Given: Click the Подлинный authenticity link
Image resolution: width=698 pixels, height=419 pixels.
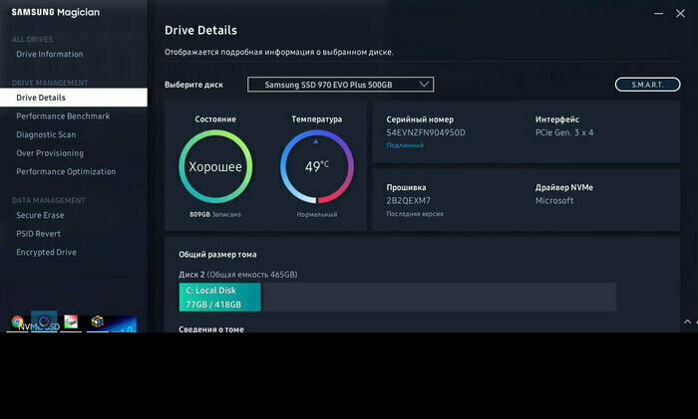Looking at the screenshot, I should pyautogui.click(x=405, y=145).
